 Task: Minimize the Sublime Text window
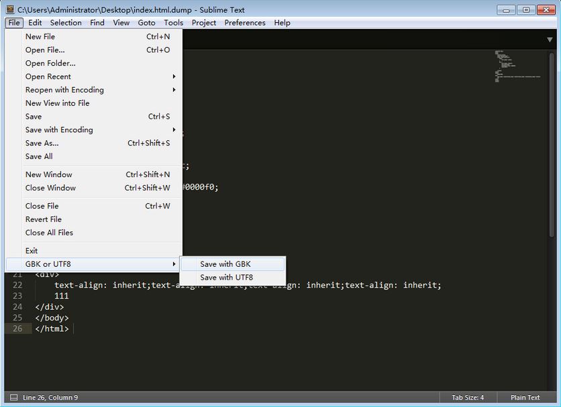coord(506,9)
